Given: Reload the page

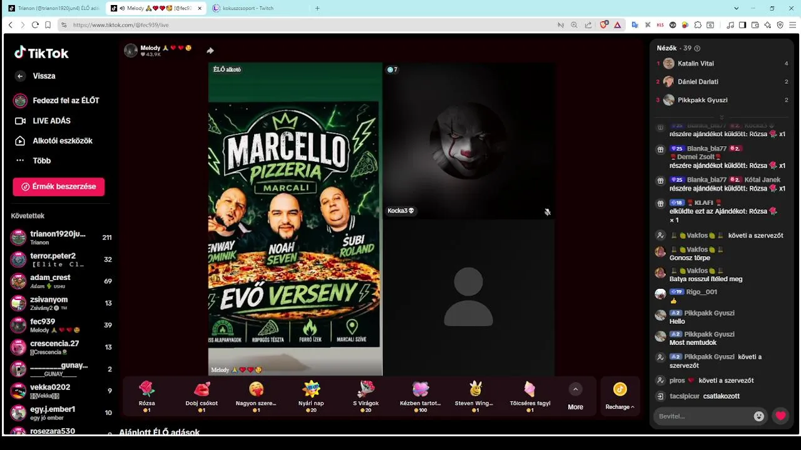Looking at the screenshot, I should coord(35,25).
